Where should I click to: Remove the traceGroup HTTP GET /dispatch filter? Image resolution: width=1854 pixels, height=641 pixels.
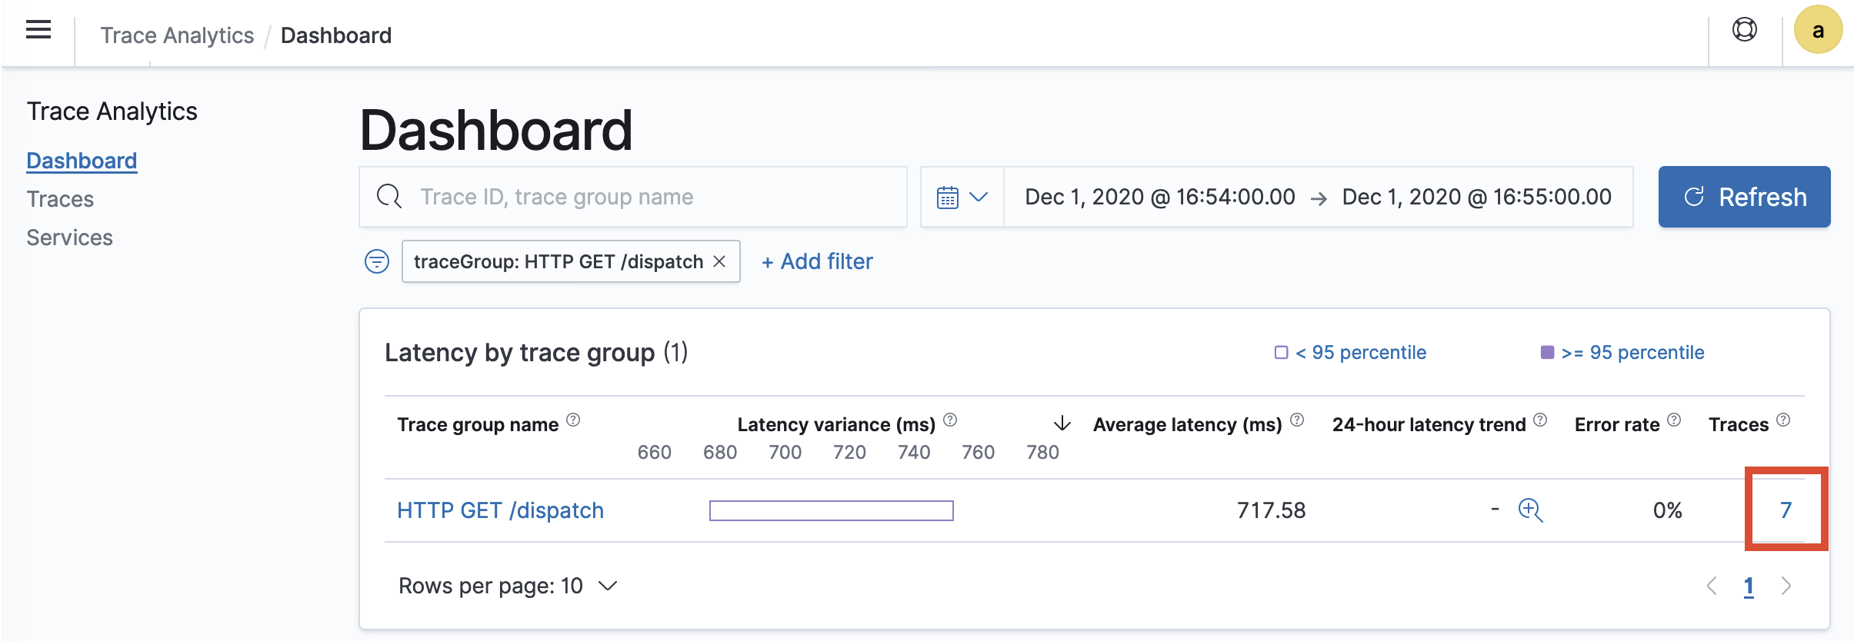[720, 262]
